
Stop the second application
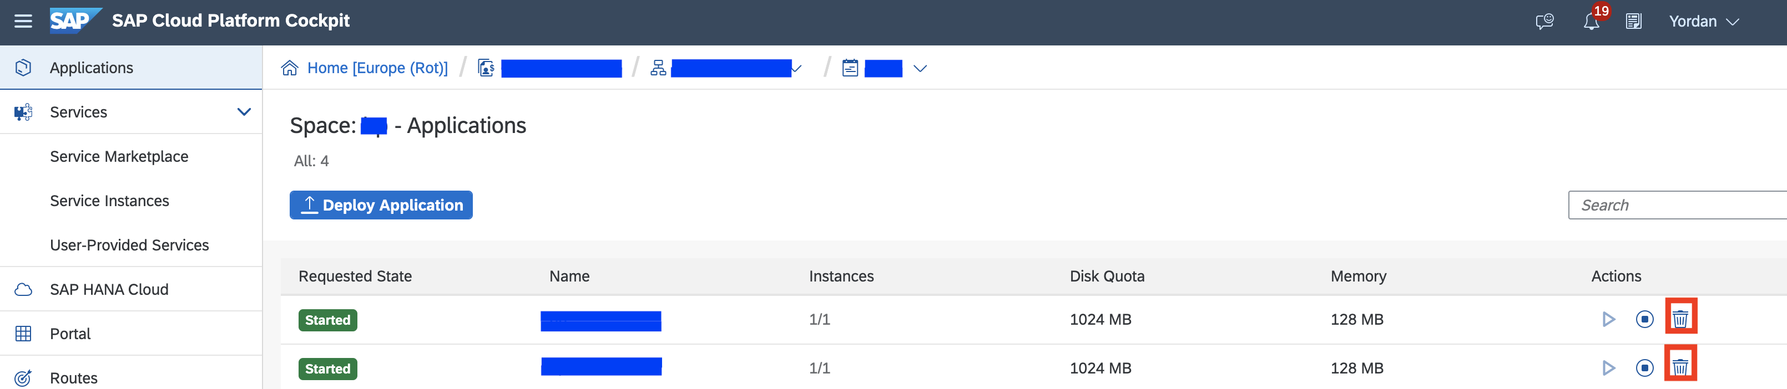pos(1644,367)
